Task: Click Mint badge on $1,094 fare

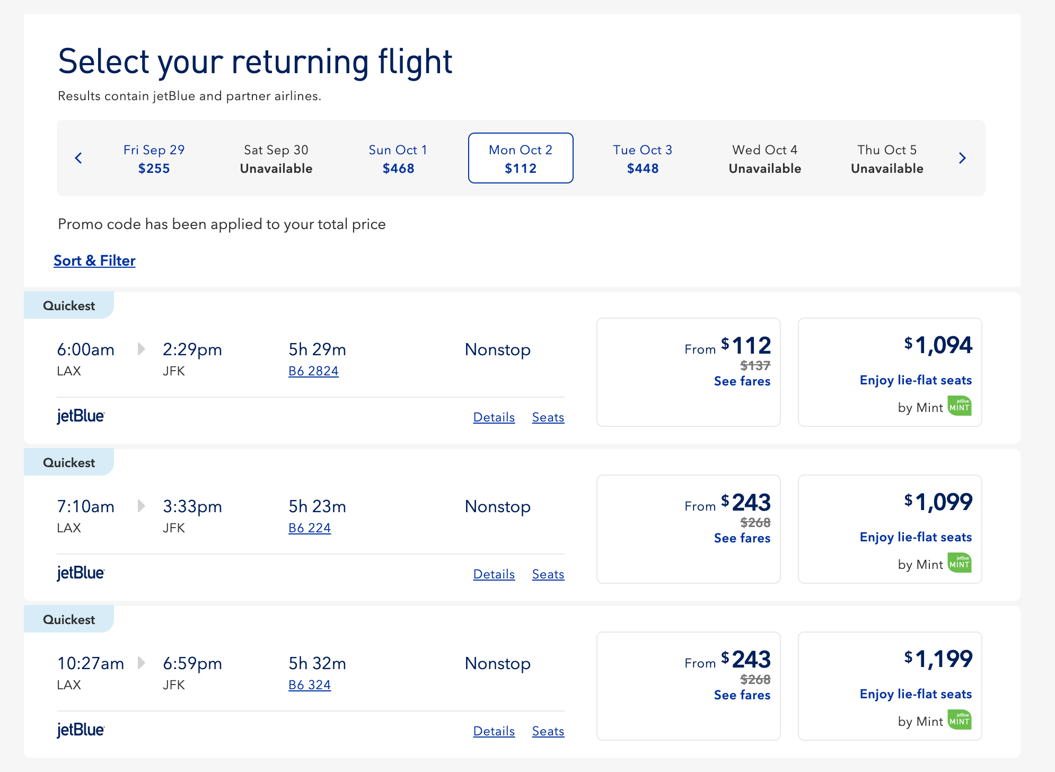Action: pos(960,407)
